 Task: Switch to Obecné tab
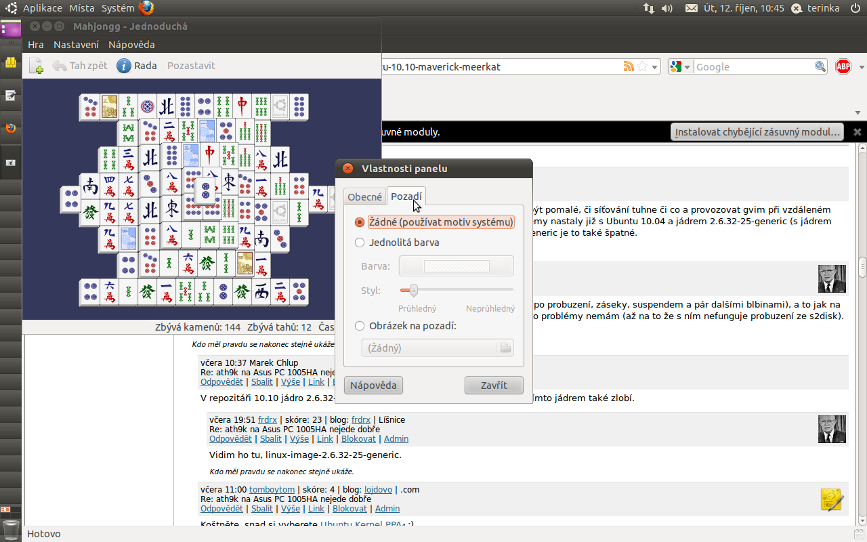pyautogui.click(x=364, y=197)
